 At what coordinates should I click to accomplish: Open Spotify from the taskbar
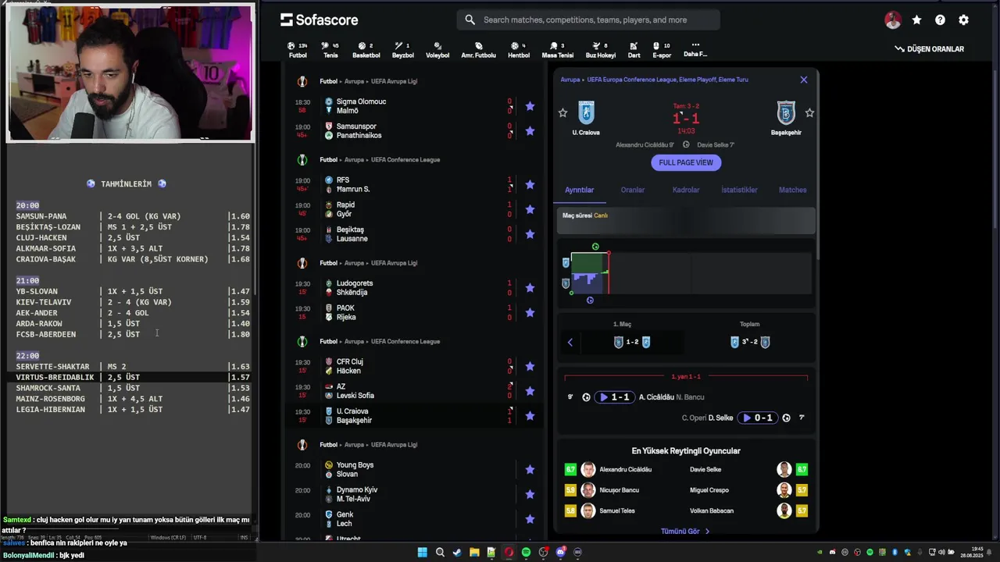pos(526,553)
